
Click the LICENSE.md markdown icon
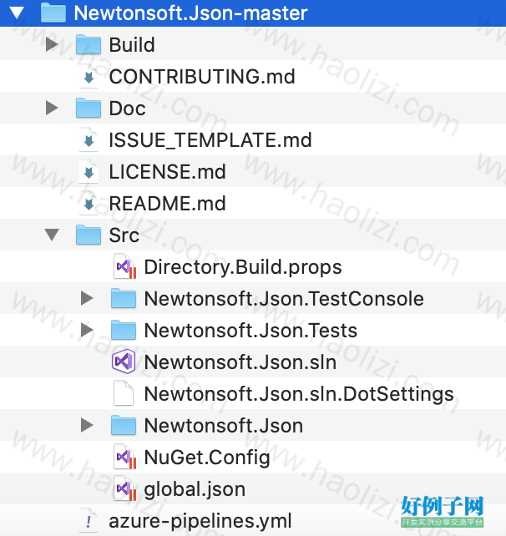[x=89, y=172]
